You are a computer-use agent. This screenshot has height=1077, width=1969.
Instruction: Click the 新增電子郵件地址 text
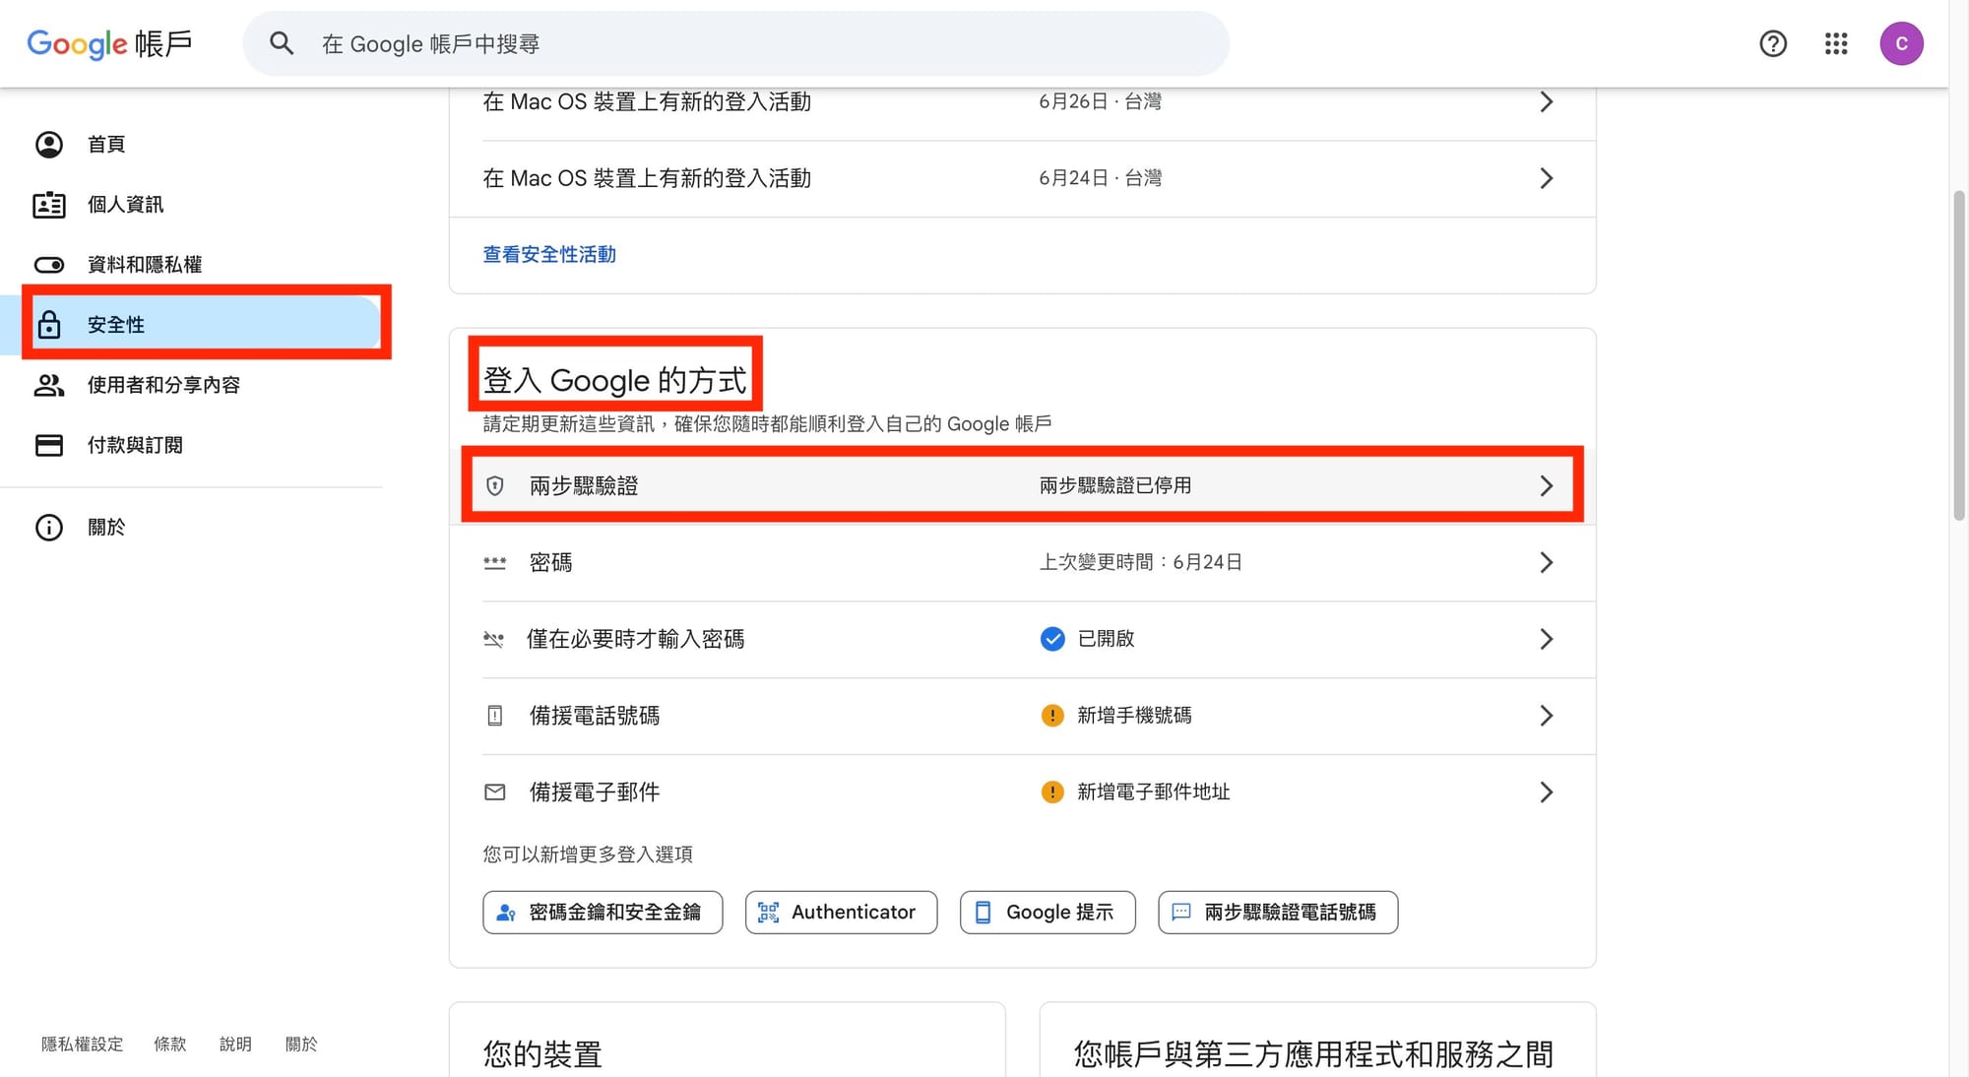coord(1154,792)
